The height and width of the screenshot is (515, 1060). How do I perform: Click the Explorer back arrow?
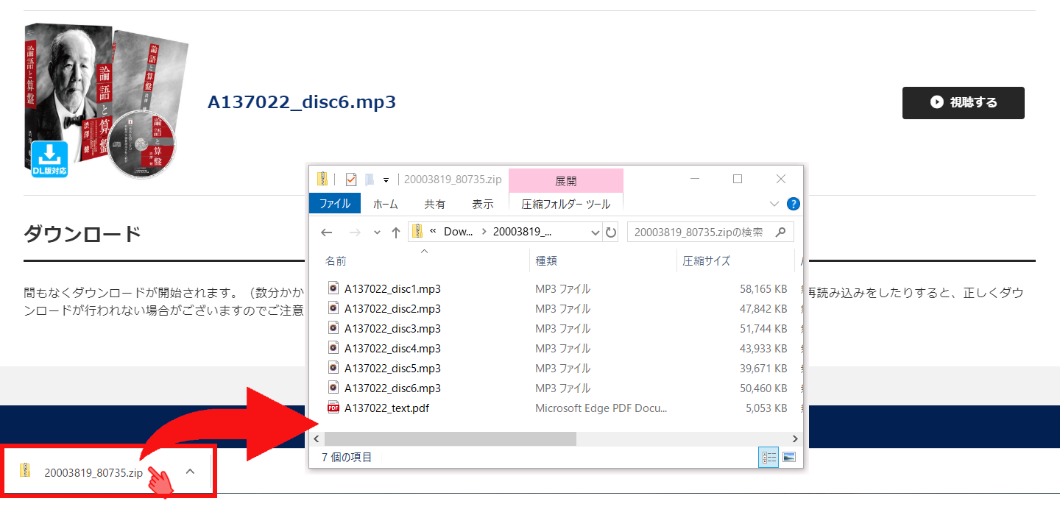327,232
